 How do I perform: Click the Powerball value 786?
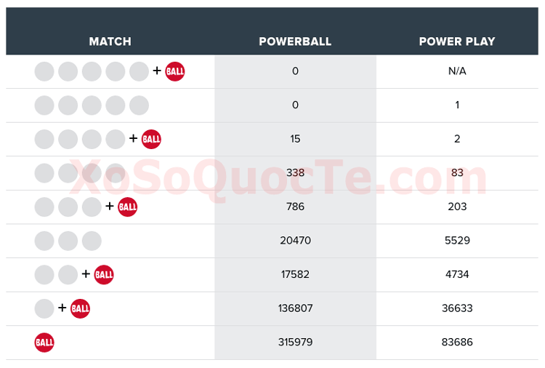click(295, 207)
